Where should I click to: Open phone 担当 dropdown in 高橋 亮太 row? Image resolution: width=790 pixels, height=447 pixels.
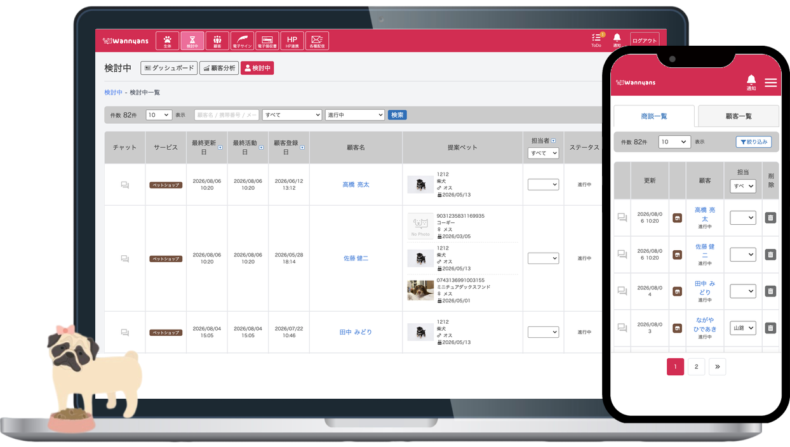[x=743, y=218]
